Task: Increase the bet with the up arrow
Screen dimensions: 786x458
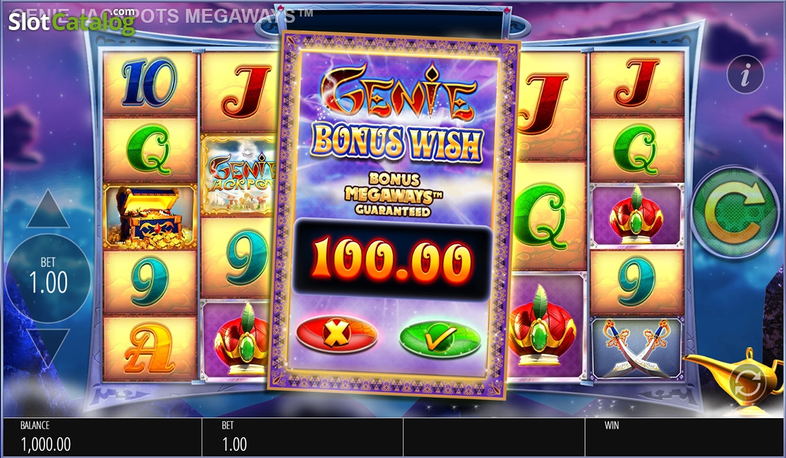Action: coord(48,209)
